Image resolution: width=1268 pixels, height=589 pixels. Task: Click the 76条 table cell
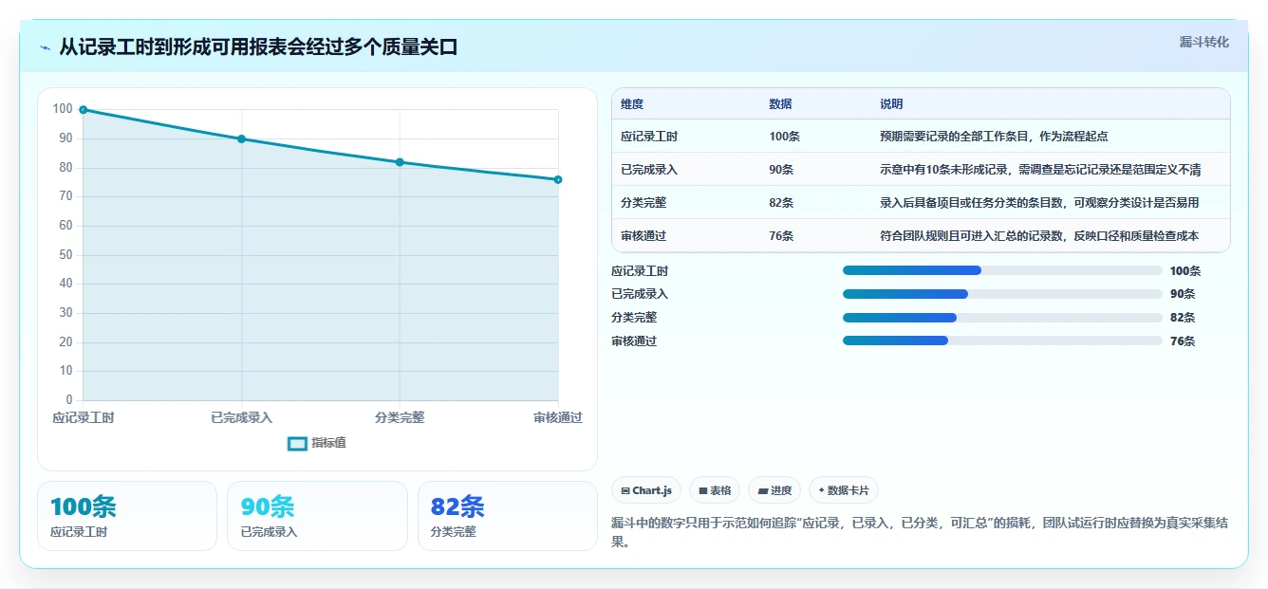click(x=781, y=236)
